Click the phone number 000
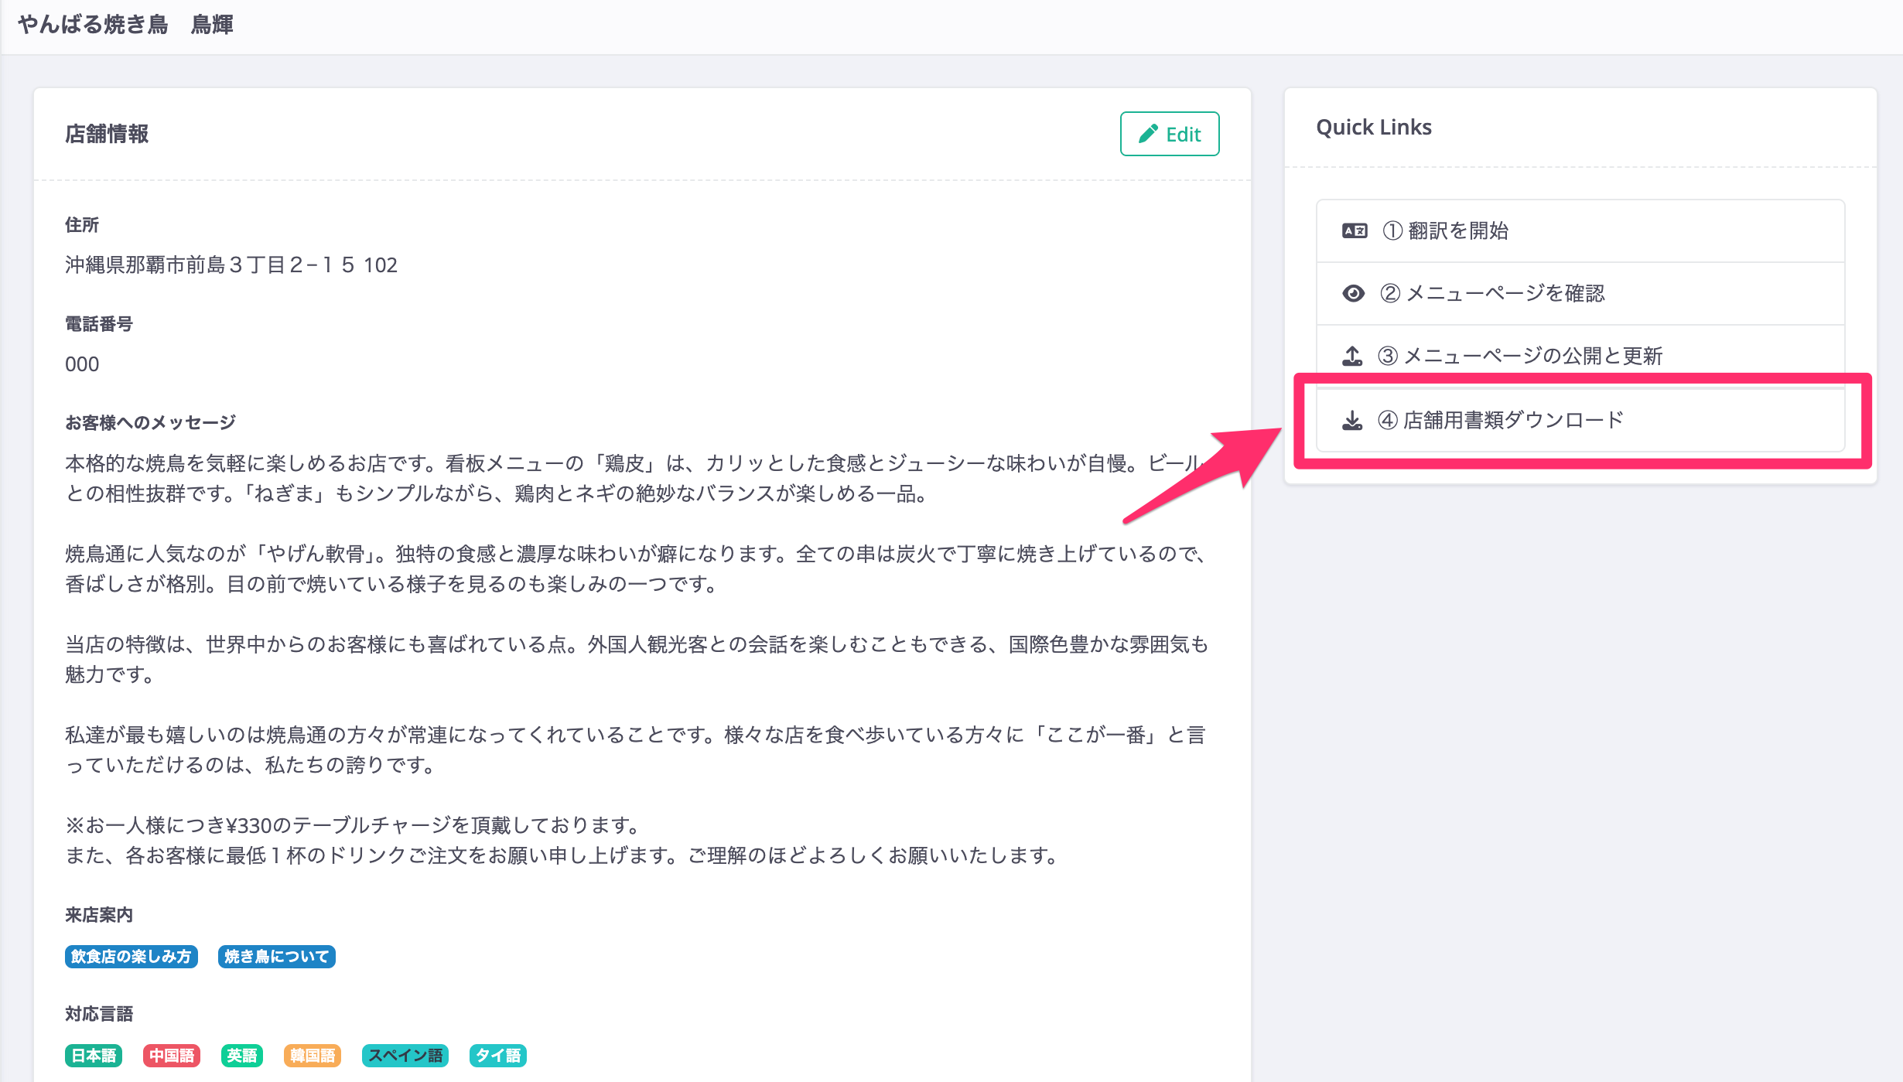1903x1082 pixels. (x=82, y=364)
